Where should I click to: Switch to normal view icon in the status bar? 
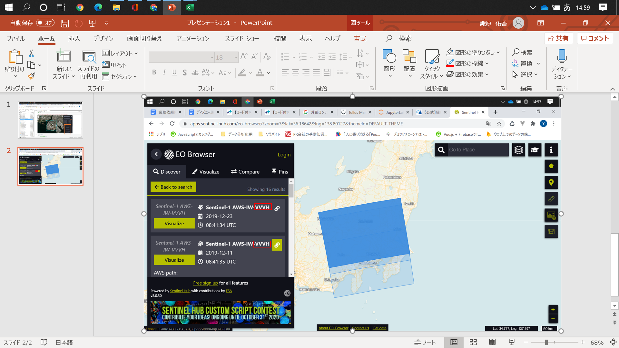pyautogui.click(x=454, y=342)
